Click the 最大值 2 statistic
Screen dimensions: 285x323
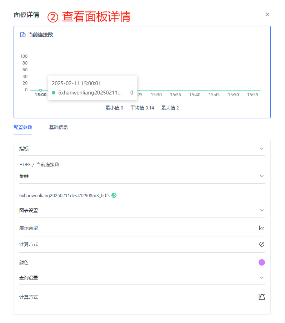[170, 108]
